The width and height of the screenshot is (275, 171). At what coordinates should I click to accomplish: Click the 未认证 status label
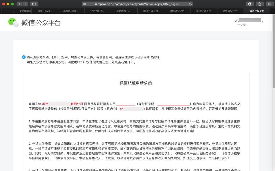[x=241, y=25]
